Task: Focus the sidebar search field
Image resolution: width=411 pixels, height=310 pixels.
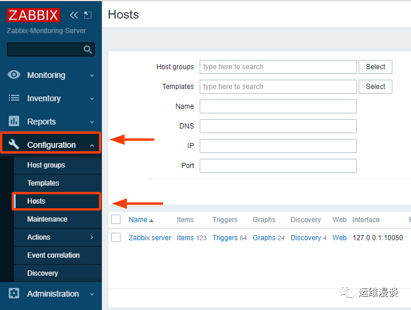Action: [x=51, y=49]
